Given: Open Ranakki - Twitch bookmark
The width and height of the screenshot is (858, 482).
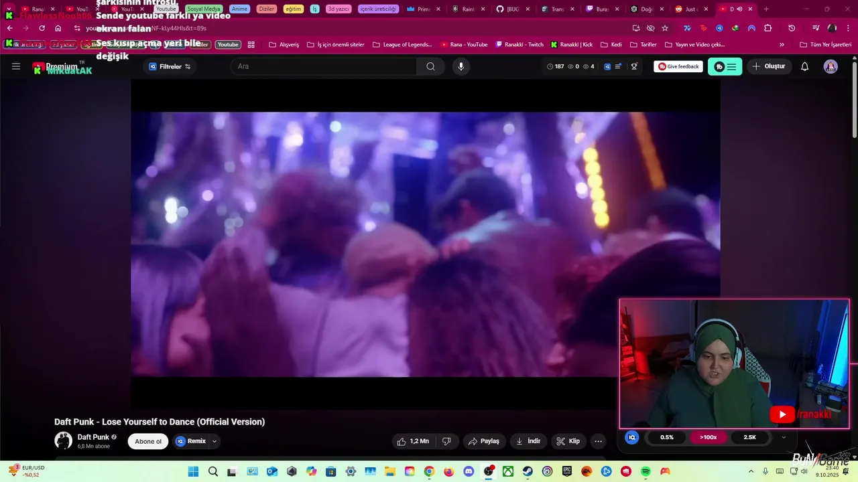Looking at the screenshot, I should (x=519, y=45).
